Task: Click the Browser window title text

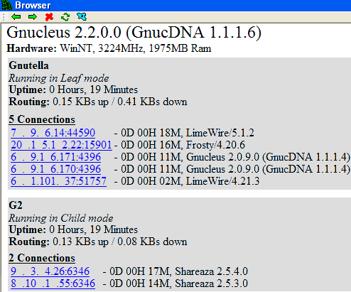Action: click(33, 5)
